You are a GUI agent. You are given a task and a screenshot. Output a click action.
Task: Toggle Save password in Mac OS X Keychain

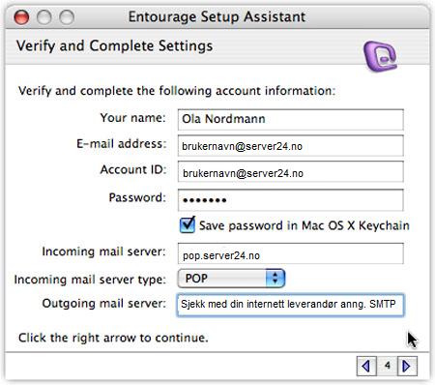click(x=188, y=224)
